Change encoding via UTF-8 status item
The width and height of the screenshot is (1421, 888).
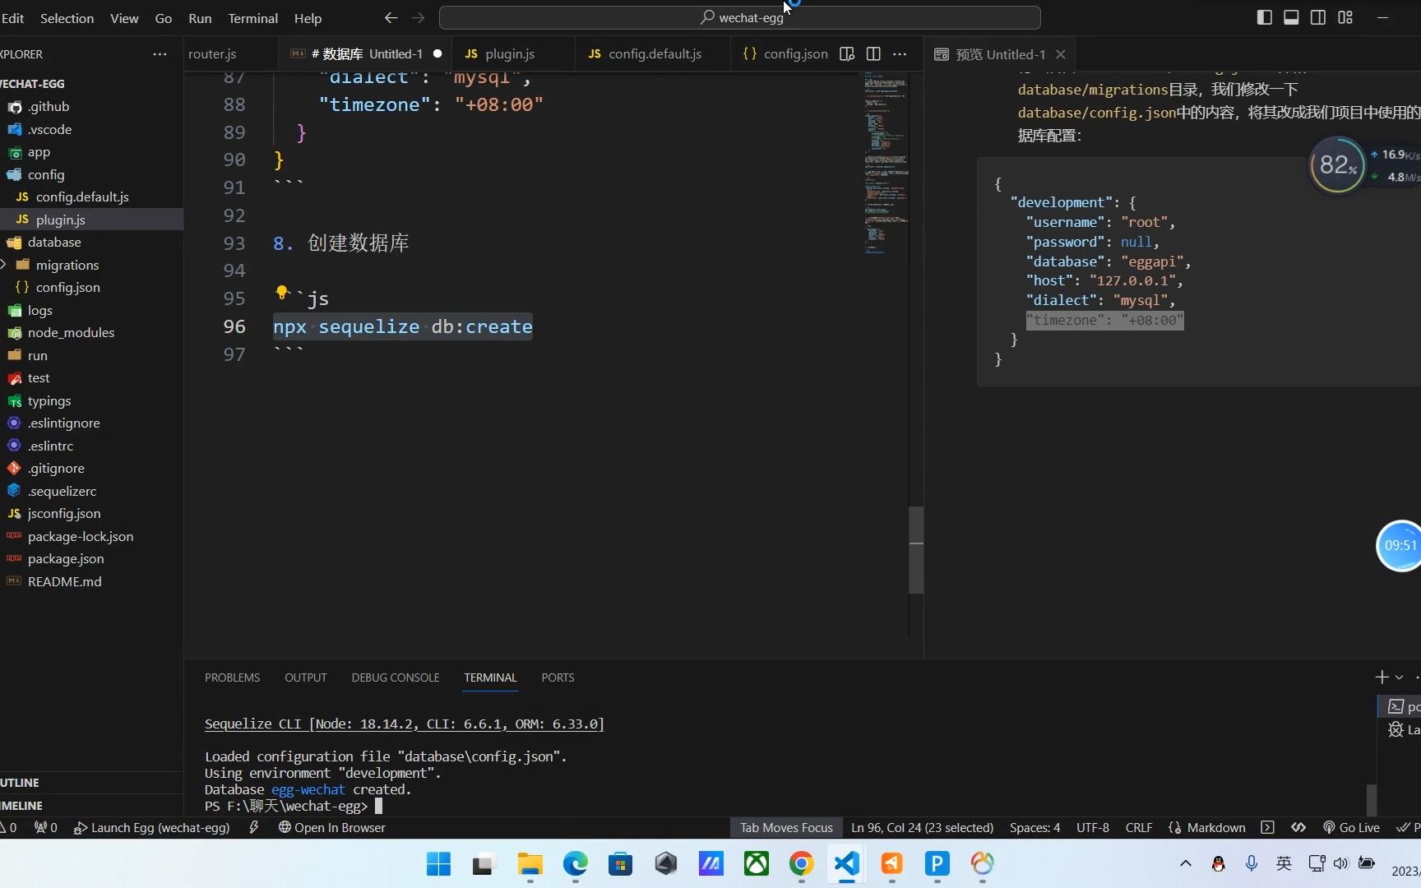coord(1093,827)
